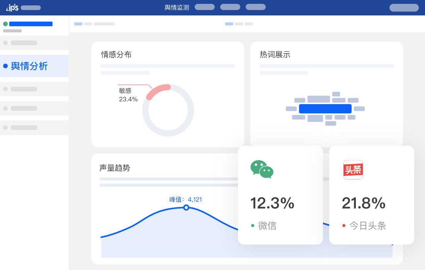The image size is (425, 270).
Task: Click the first nav pill right of 舆情监测
Action: pos(204,7)
